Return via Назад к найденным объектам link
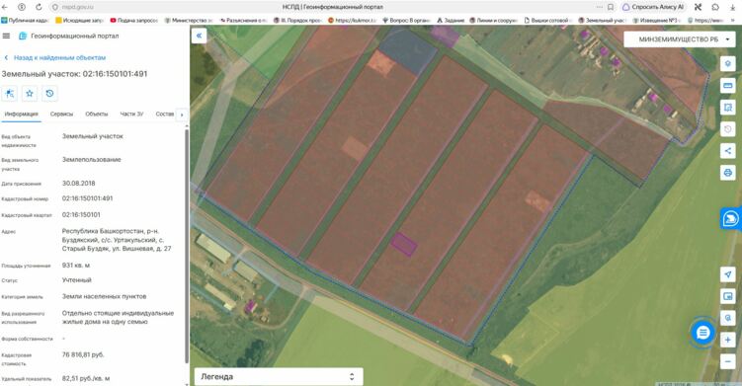Screen dimensions: 742x386 (55, 57)
